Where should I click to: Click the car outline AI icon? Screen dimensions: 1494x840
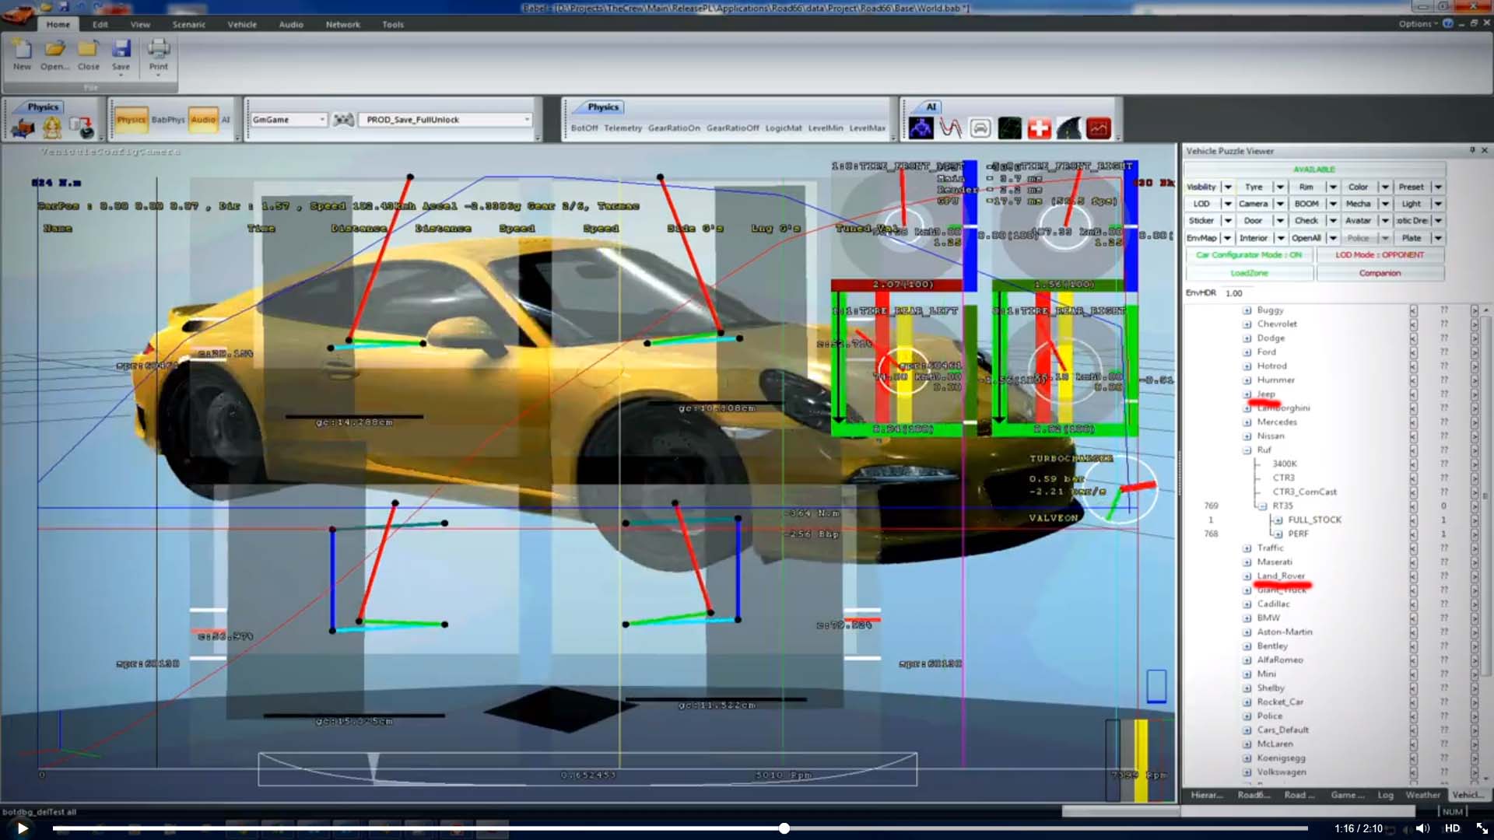pos(980,128)
